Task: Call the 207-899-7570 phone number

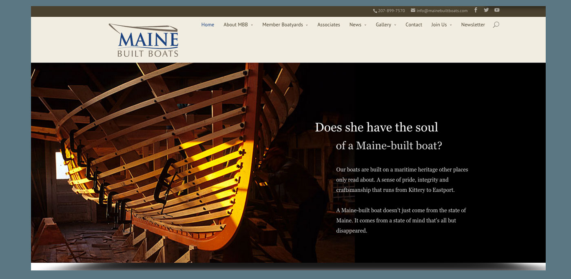Action: pos(391,11)
